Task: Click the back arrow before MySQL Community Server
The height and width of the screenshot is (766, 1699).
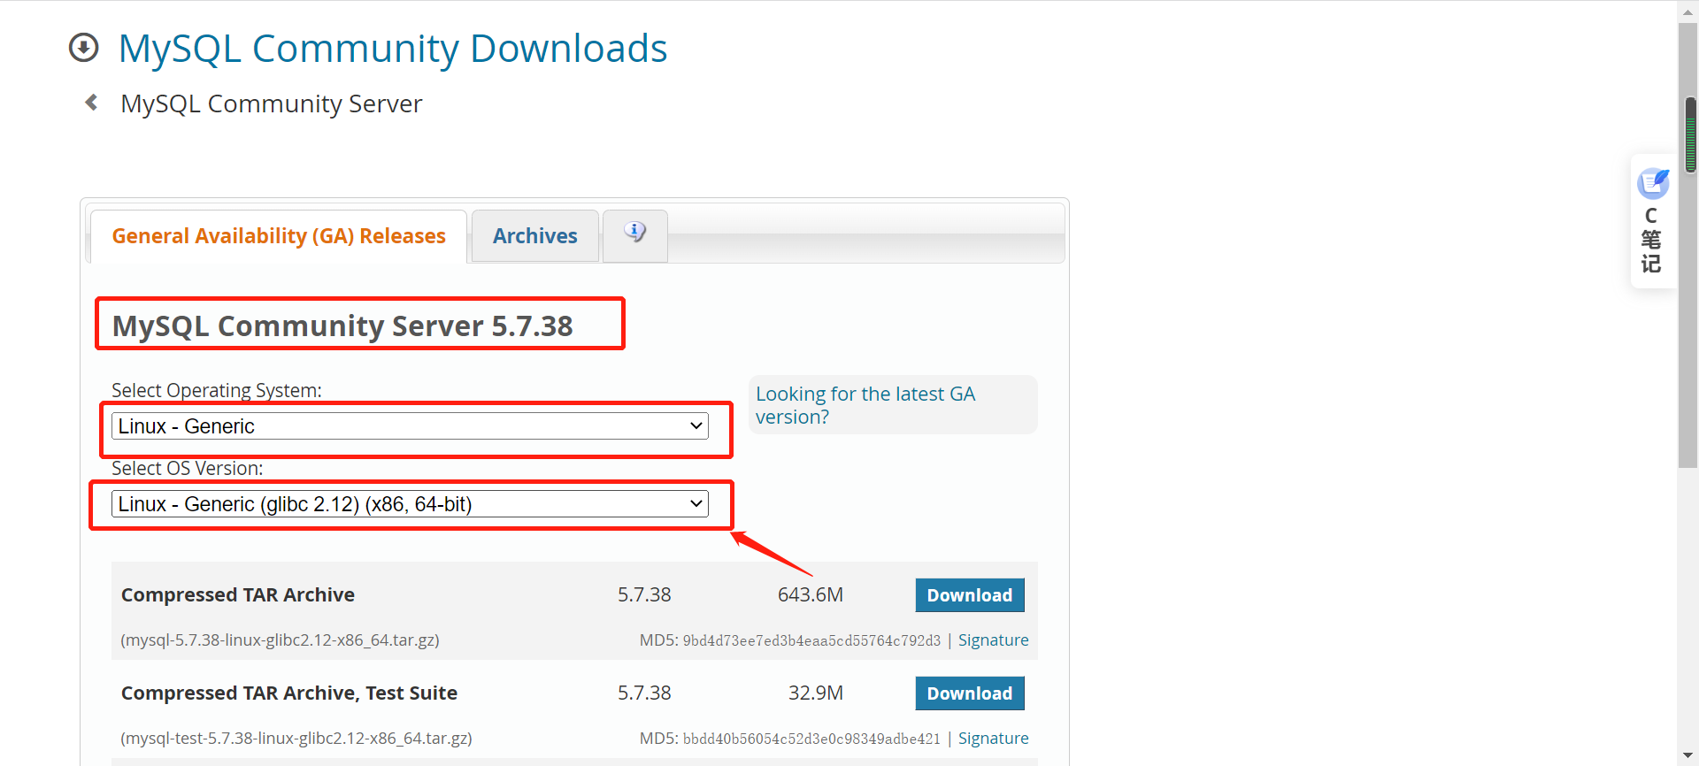Action: pos(91,103)
